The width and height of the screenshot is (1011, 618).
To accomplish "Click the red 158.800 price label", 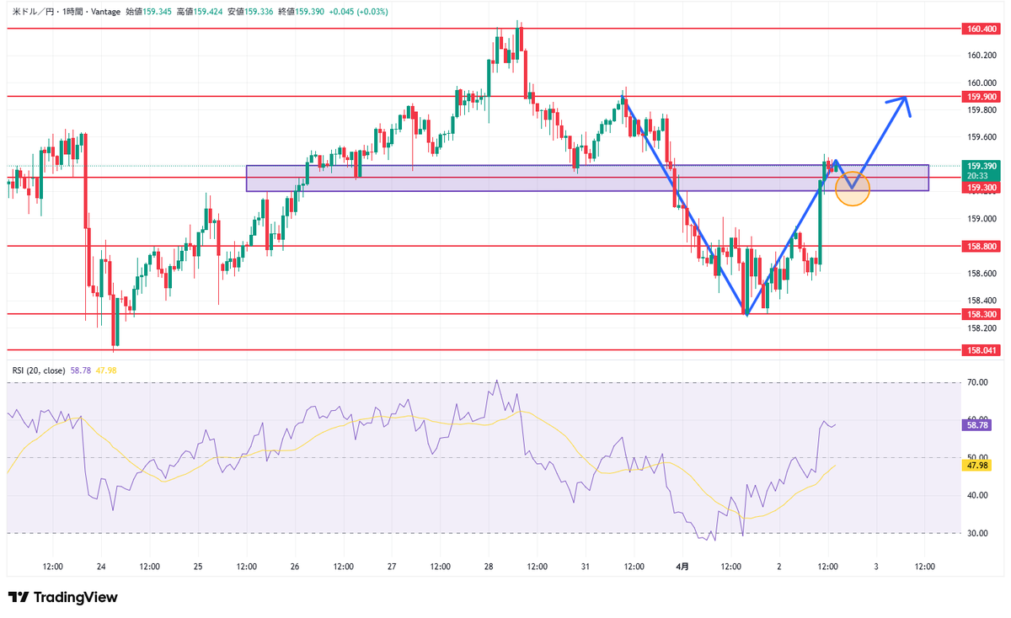I will (981, 247).
